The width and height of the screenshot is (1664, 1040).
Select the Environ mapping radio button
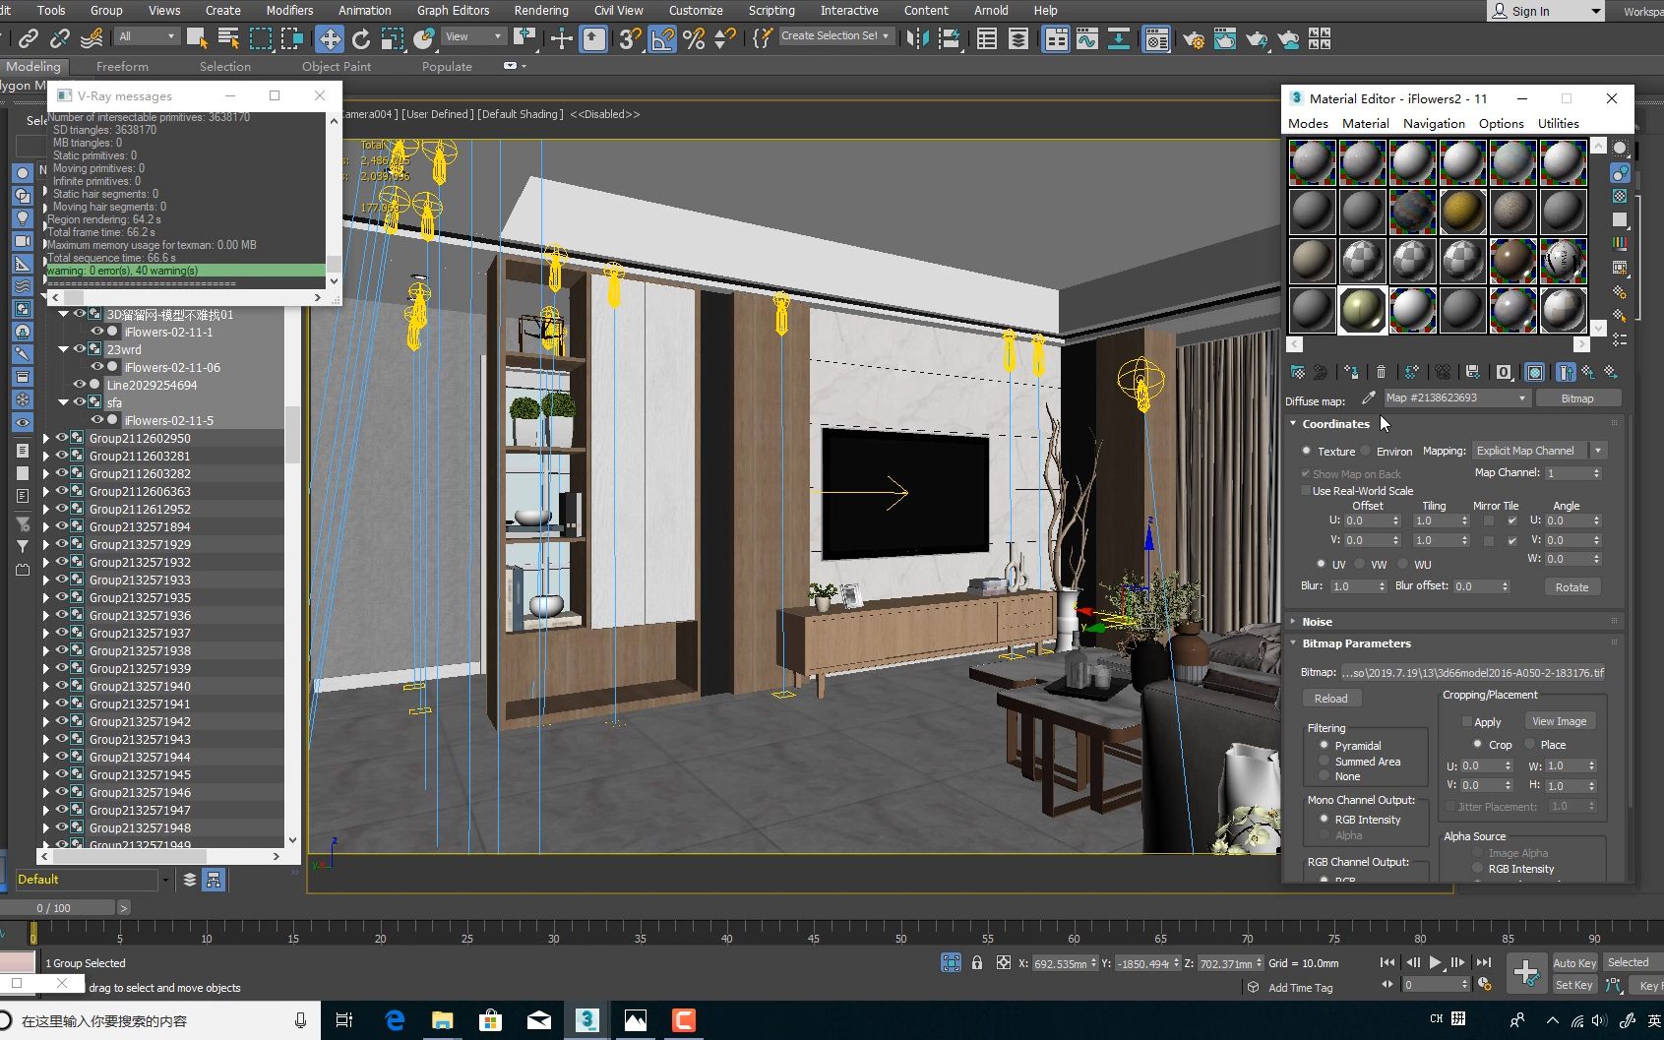(1367, 451)
